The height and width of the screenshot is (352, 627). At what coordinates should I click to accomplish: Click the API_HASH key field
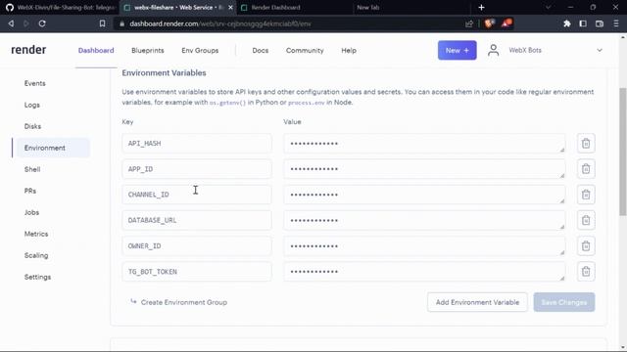pos(197,144)
